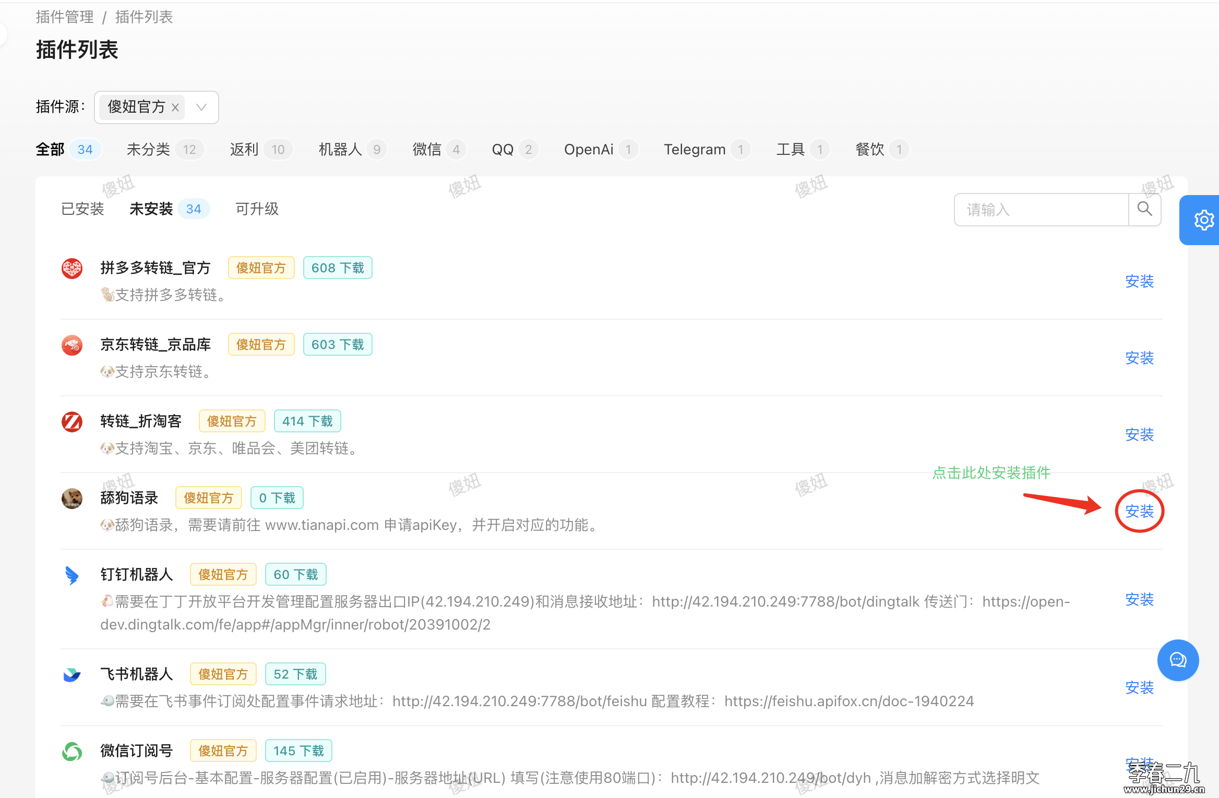This screenshot has width=1219, height=798.
Task: Click the 微信订阅号 green icon
Action: (72, 752)
